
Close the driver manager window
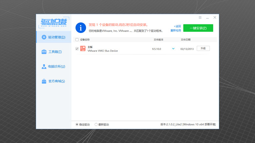pyautogui.click(x=215, y=17)
